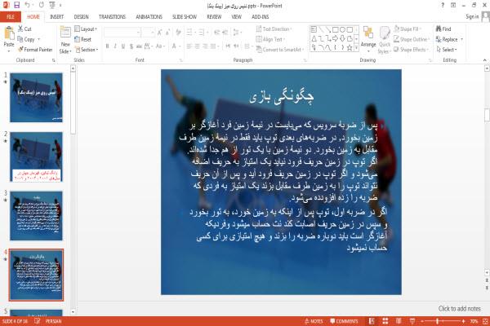Open the font size combo box

click(149, 32)
